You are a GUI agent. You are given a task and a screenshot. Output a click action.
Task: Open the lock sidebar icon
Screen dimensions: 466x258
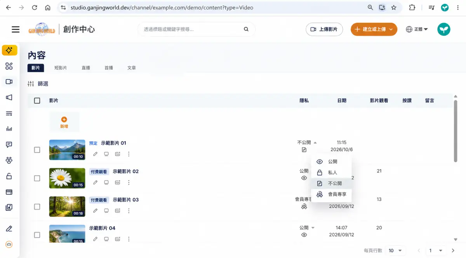pos(9,176)
